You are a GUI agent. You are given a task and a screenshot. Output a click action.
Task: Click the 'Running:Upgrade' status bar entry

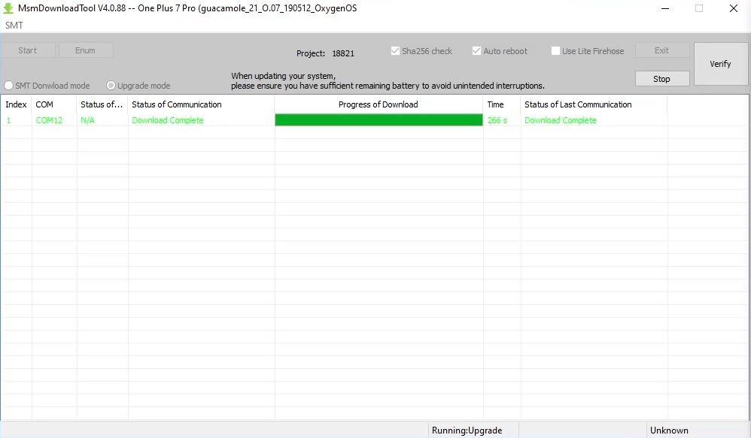pos(467,430)
